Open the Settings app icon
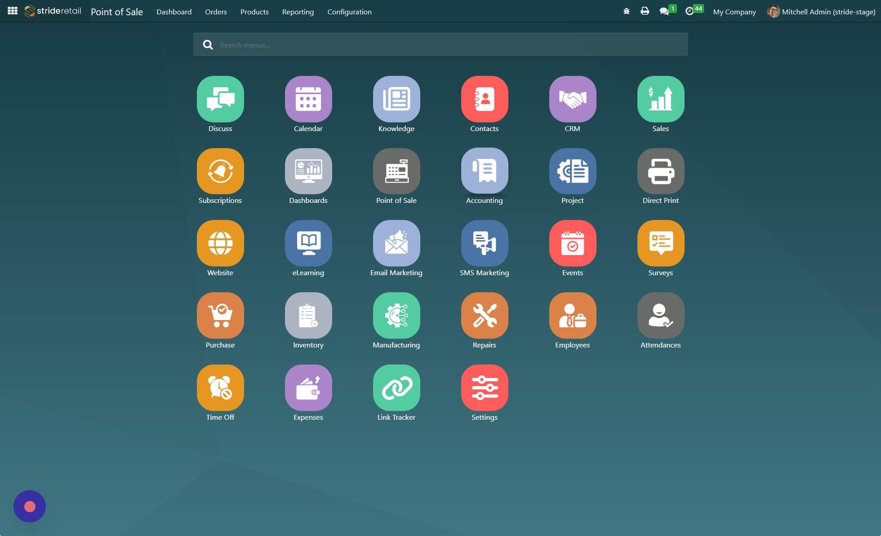Screen dimensions: 881x536 click(484, 388)
